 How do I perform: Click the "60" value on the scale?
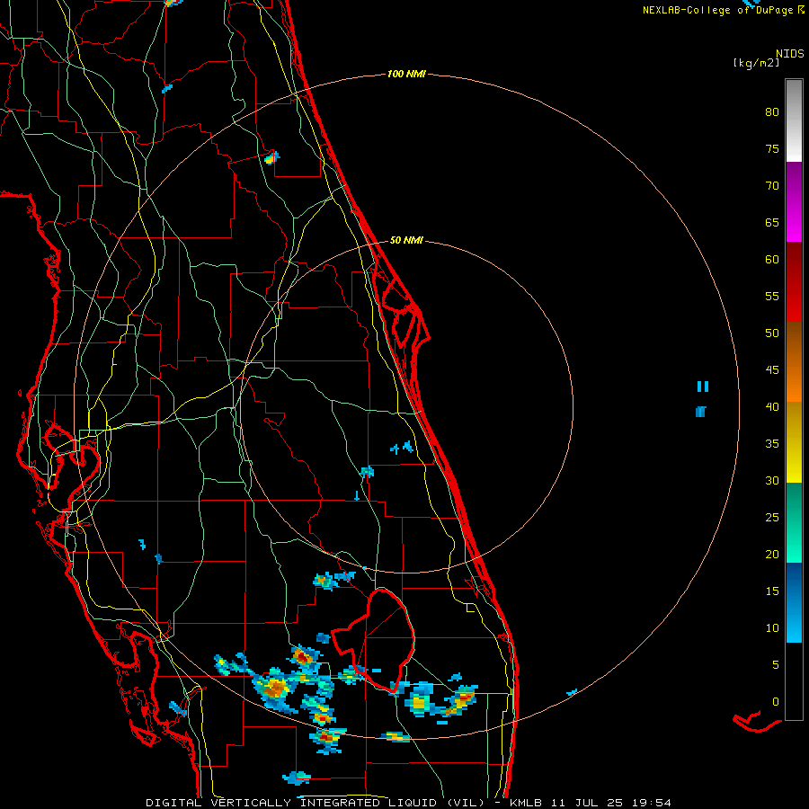tap(772, 260)
